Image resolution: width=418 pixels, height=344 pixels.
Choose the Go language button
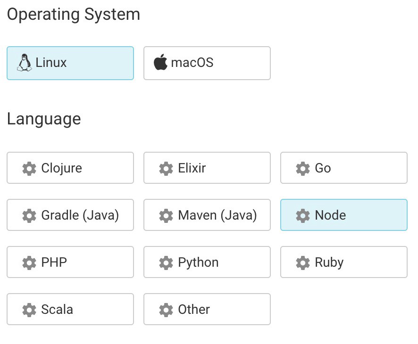344,168
